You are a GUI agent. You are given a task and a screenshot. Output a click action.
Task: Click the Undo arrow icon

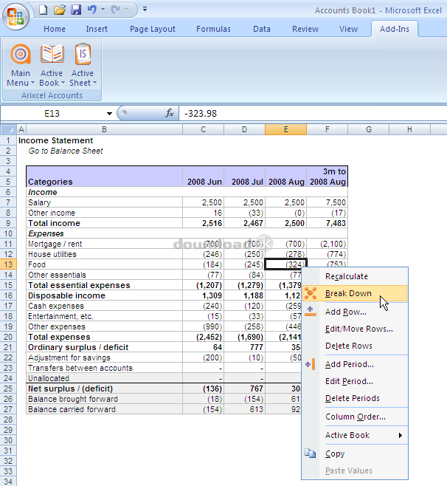[92, 10]
